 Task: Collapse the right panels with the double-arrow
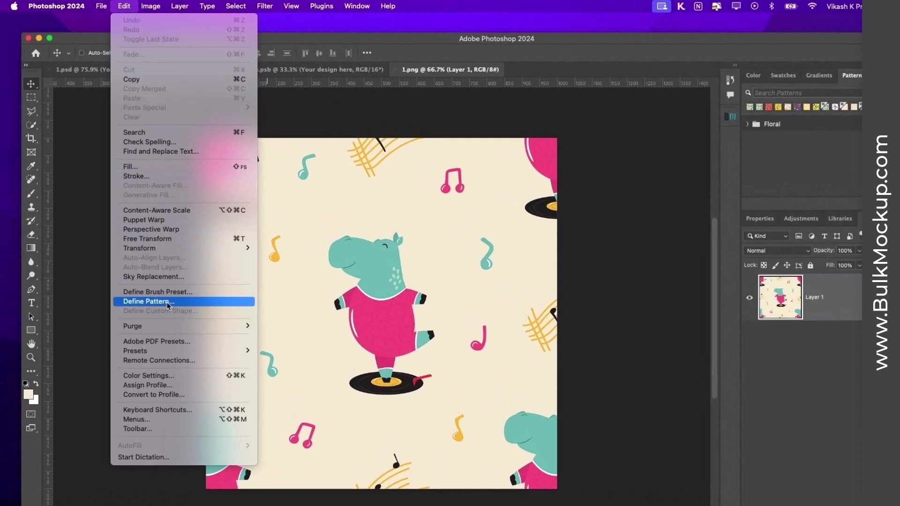pos(735,65)
